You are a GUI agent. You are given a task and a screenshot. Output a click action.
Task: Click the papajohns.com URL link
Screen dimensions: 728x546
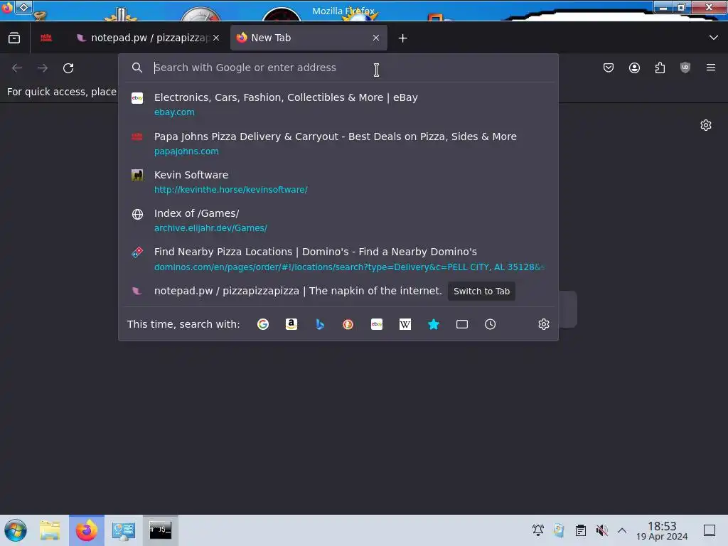[186, 151]
